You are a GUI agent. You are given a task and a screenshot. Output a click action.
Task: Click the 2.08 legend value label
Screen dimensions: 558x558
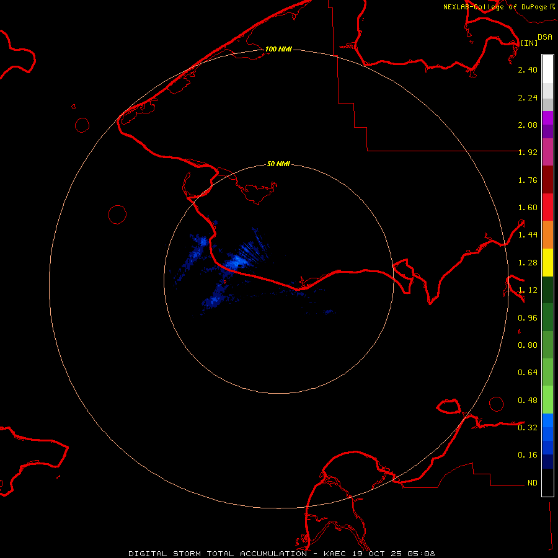(x=528, y=125)
